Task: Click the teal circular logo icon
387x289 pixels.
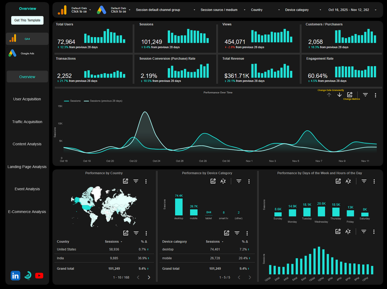Action: (x=28, y=275)
